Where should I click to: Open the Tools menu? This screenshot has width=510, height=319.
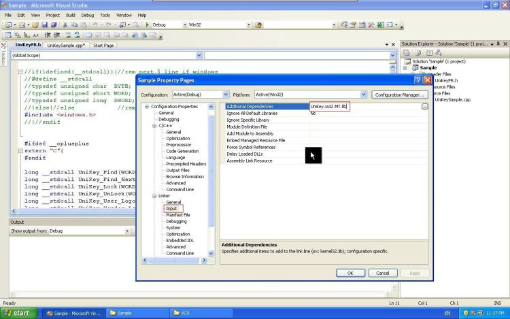pyautogui.click(x=105, y=15)
